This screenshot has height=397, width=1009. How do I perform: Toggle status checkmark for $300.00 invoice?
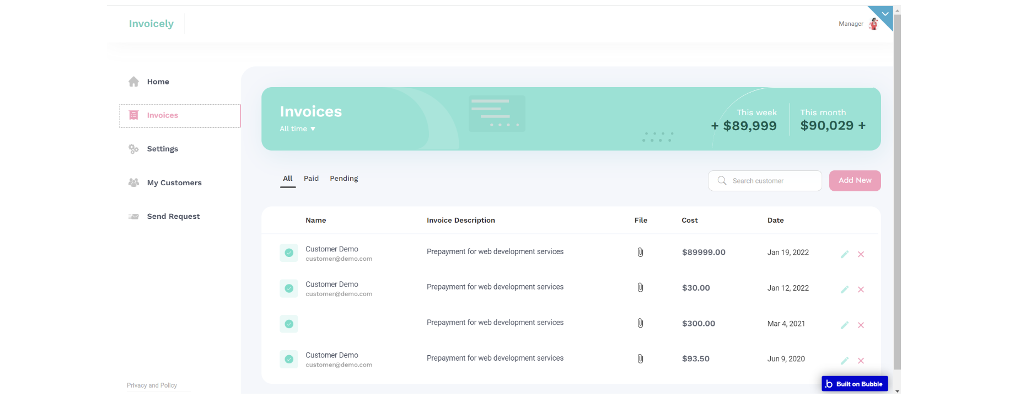pos(289,324)
